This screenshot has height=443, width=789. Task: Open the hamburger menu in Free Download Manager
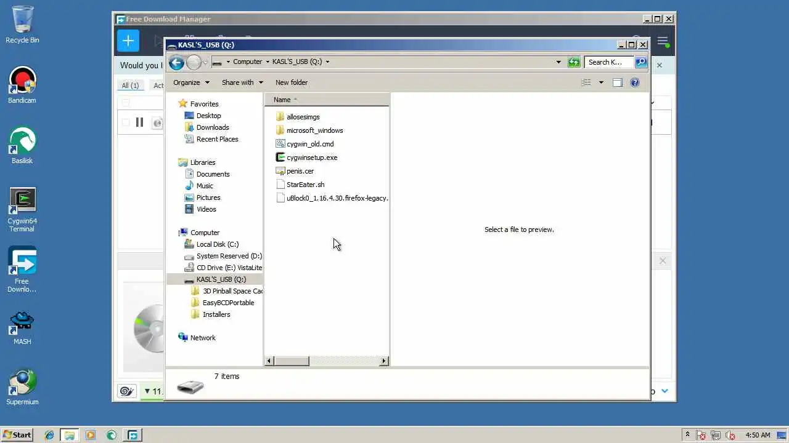coord(663,42)
